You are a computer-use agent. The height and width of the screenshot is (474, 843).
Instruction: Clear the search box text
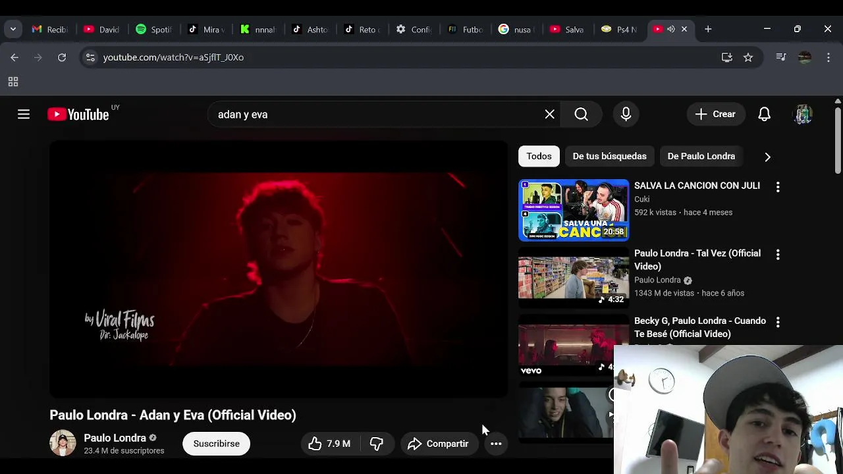pyautogui.click(x=549, y=115)
